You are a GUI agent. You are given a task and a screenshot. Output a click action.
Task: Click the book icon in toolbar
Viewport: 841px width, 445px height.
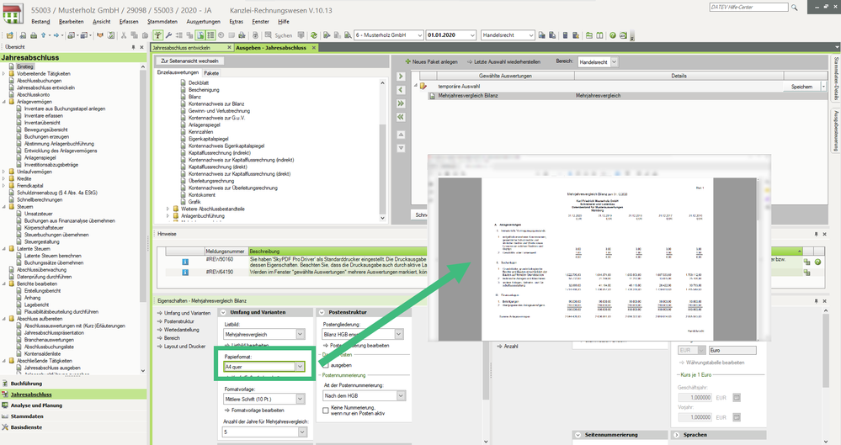[599, 35]
